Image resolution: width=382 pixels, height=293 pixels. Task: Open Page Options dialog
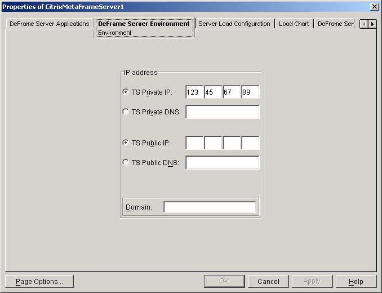click(39, 282)
